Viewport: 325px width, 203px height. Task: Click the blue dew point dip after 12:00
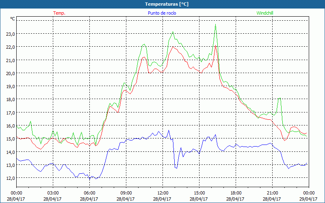(176, 167)
